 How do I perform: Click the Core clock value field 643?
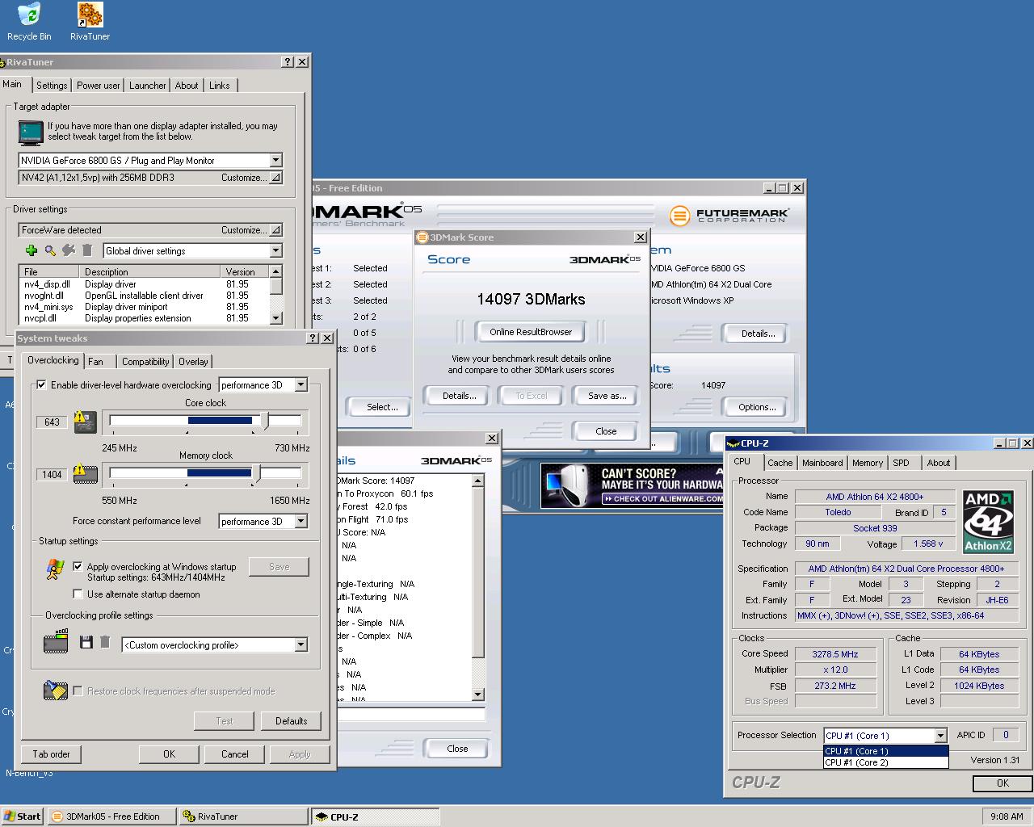pyautogui.click(x=52, y=422)
